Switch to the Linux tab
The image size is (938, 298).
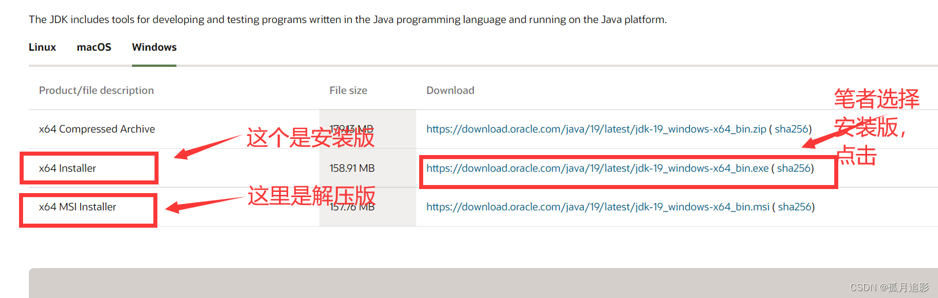tap(42, 47)
